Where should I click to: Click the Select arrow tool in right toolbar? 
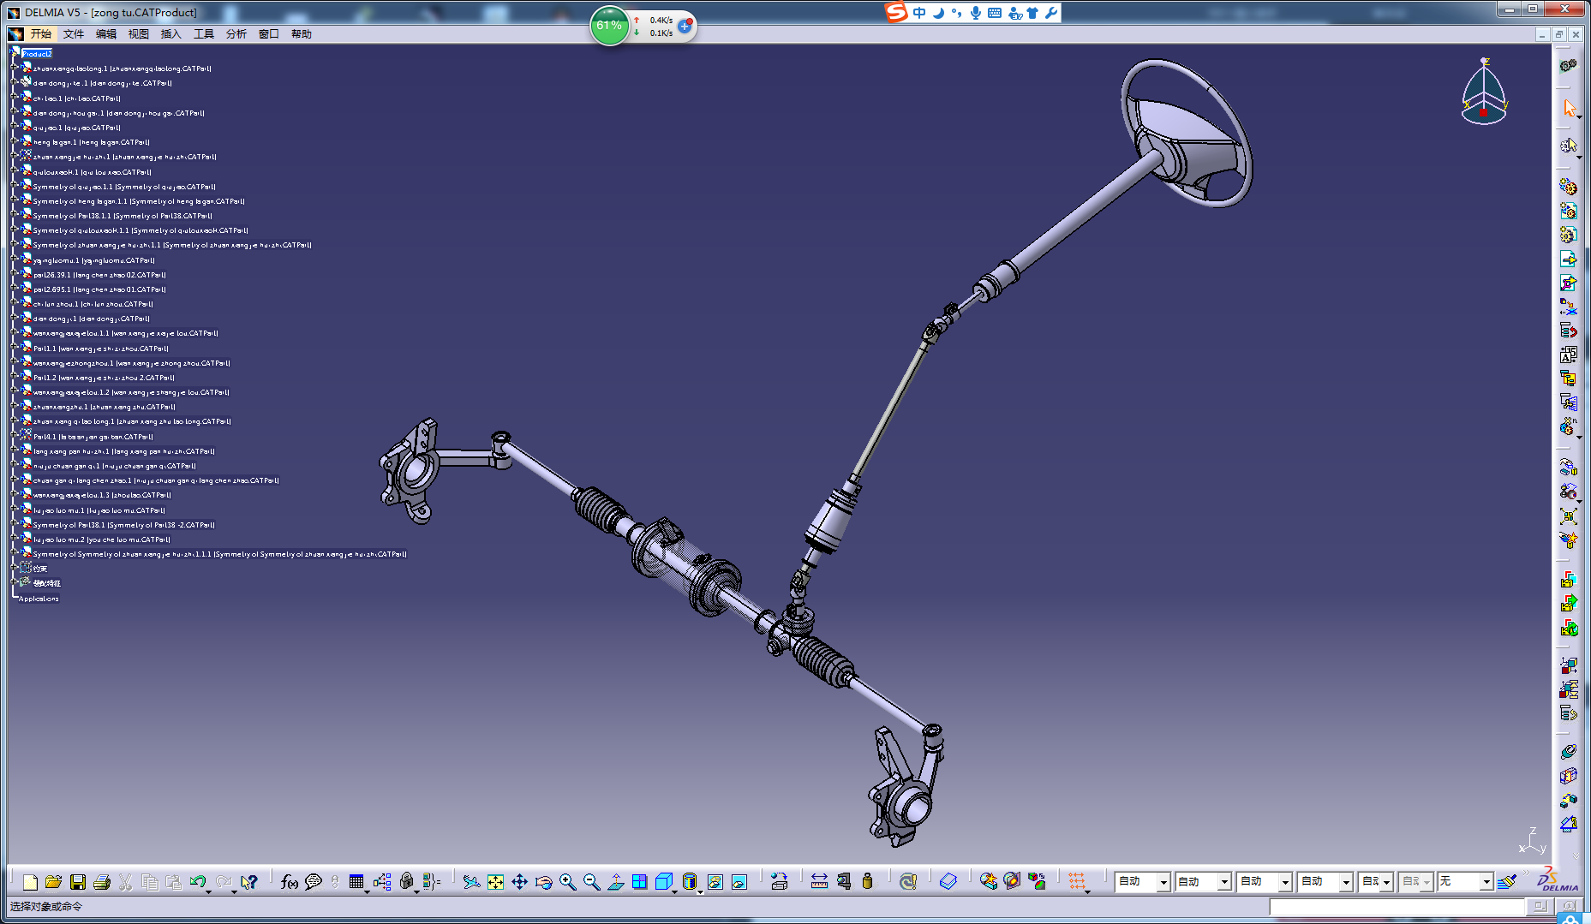coord(1569,108)
